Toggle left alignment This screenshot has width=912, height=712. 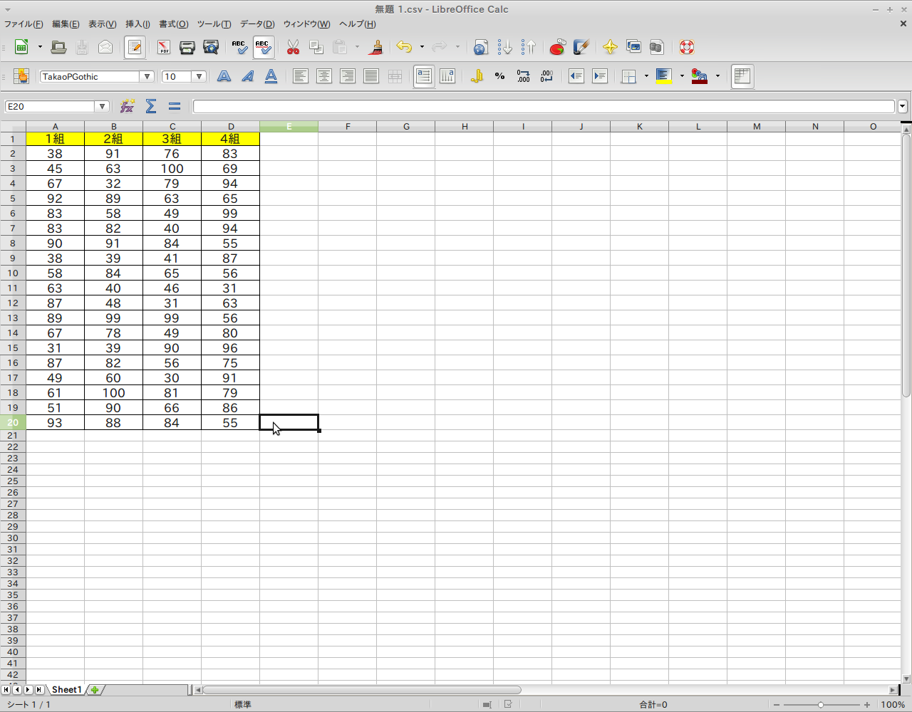tap(301, 76)
